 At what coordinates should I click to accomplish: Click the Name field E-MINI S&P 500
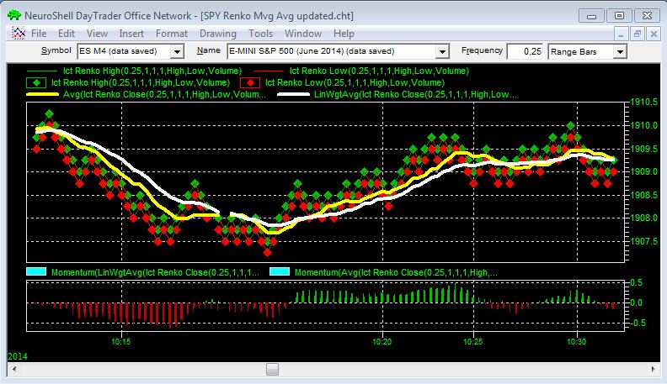pyautogui.click(x=332, y=51)
